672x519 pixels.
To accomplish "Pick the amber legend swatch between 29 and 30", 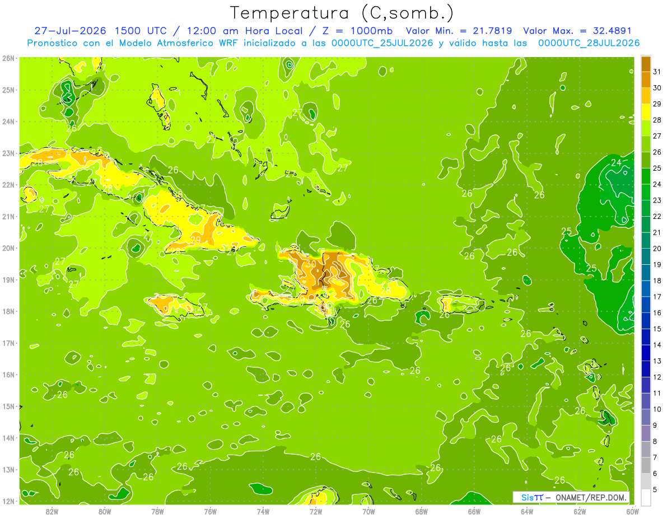I will pos(646,96).
